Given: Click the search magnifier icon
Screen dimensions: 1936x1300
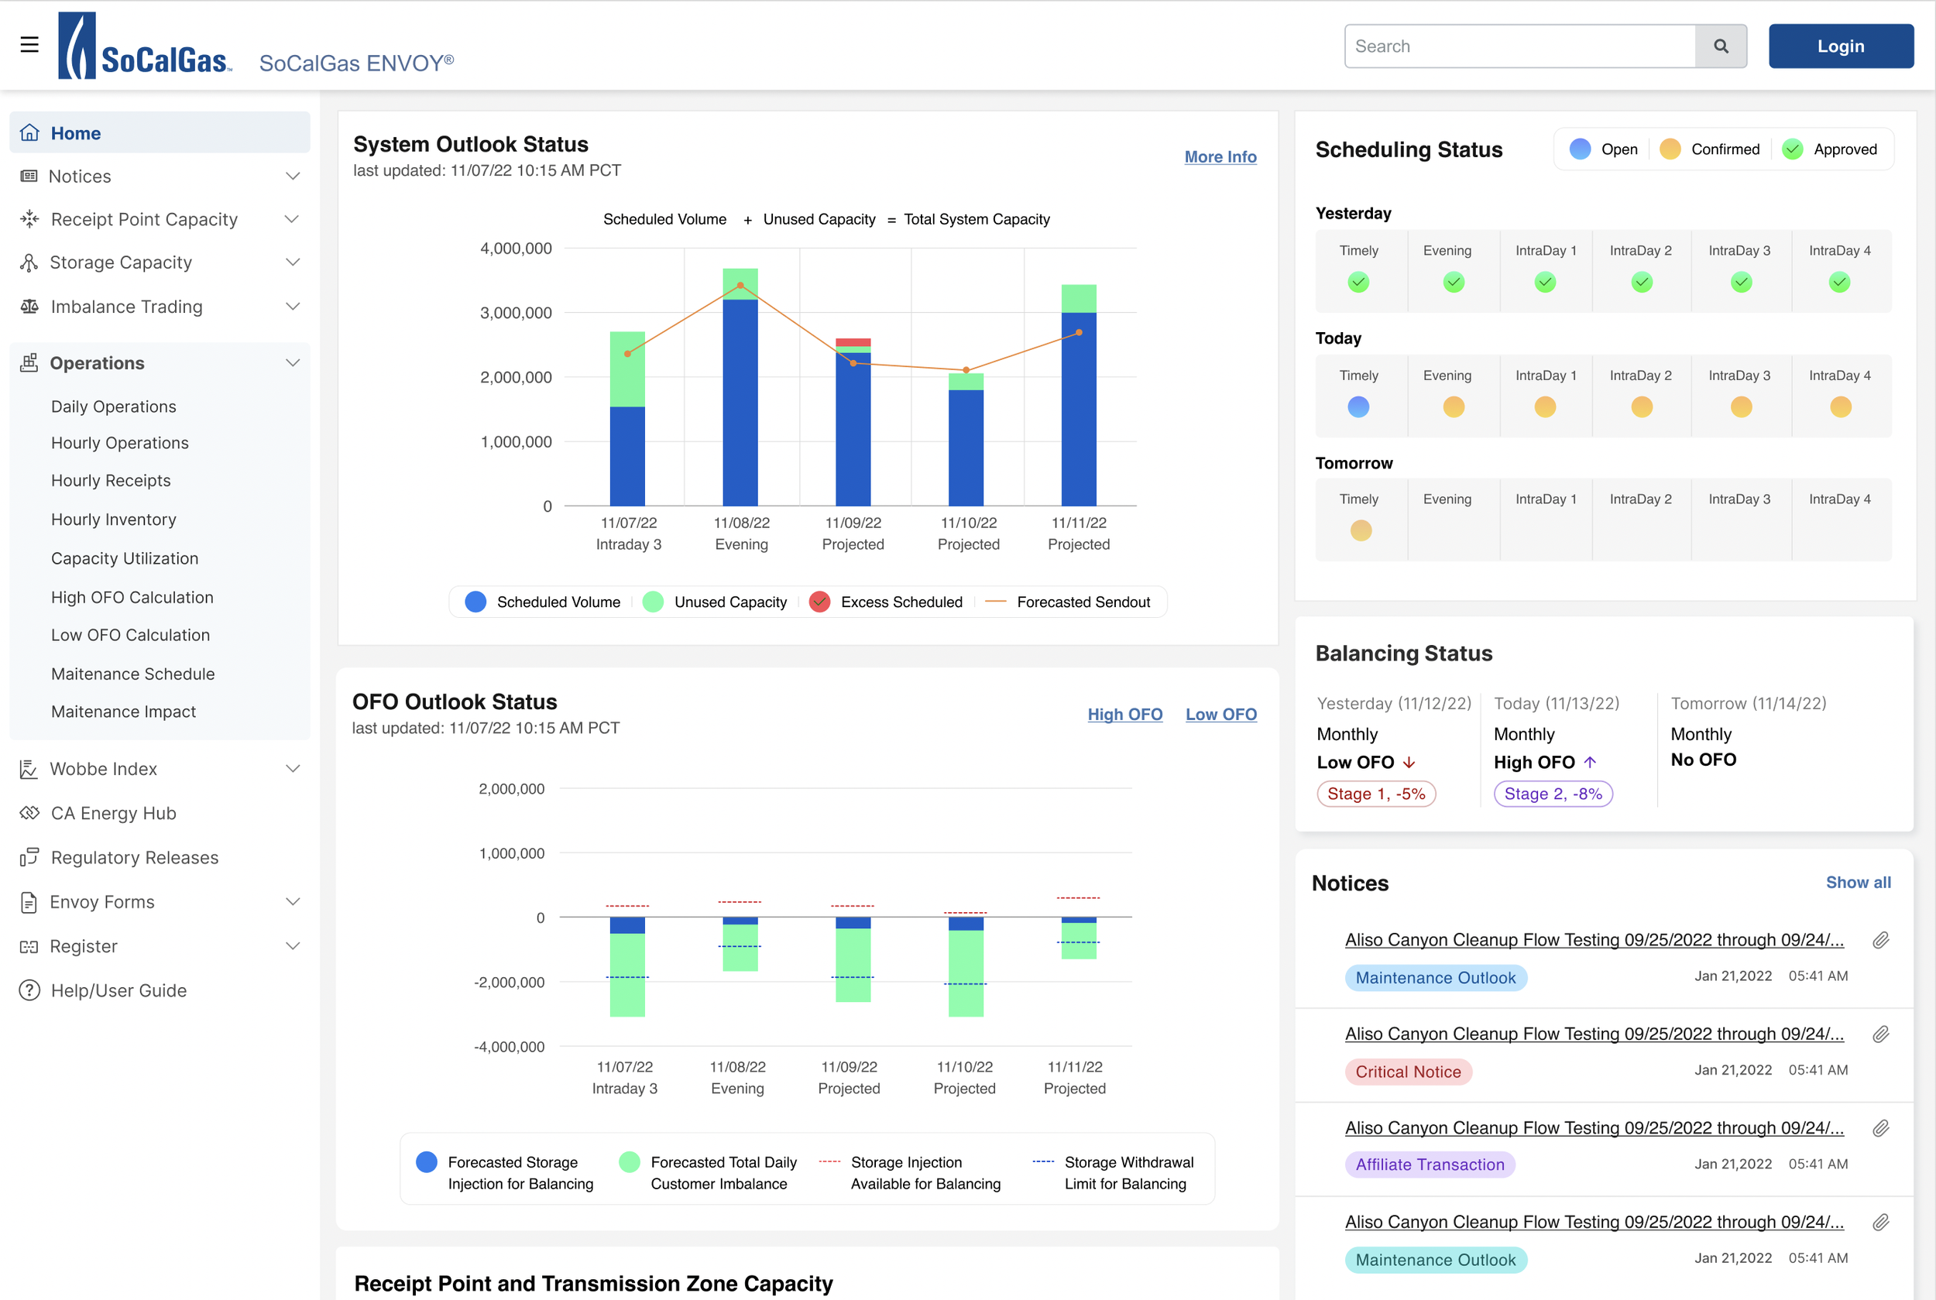Looking at the screenshot, I should [1721, 46].
